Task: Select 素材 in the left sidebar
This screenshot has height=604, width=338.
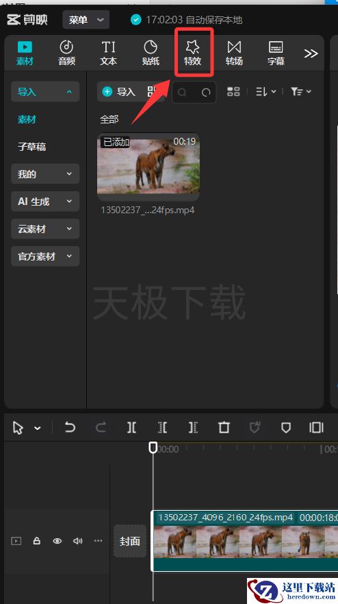Action: (x=27, y=119)
